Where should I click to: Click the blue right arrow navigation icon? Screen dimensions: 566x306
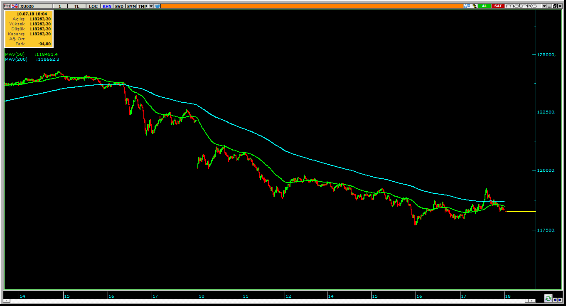pos(560,300)
